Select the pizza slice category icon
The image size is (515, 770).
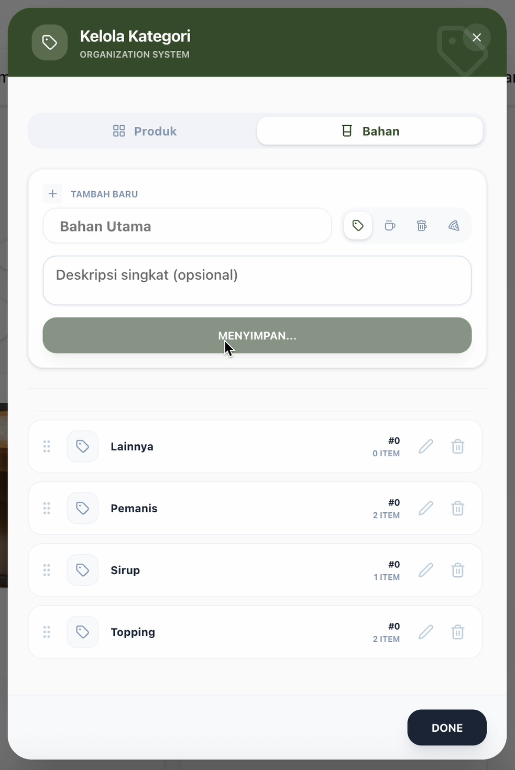pos(454,225)
